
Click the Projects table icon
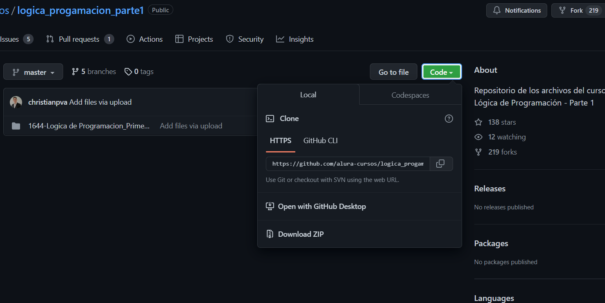[179, 39]
